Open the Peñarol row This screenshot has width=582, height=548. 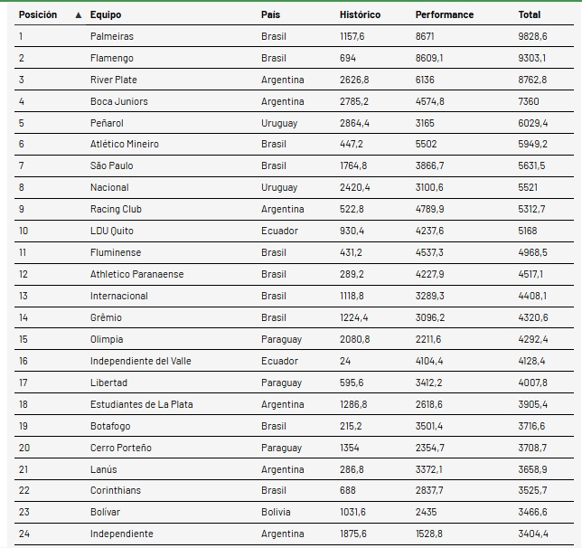pos(107,123)
